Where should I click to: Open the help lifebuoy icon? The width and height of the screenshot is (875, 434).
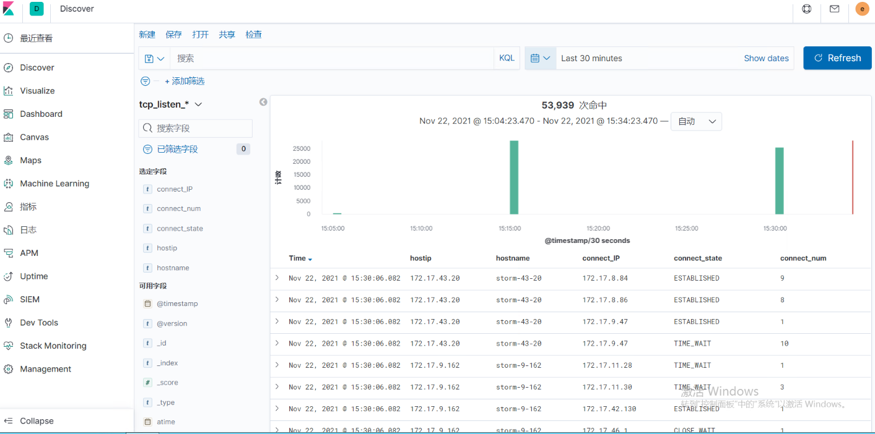tap(807, 9)
